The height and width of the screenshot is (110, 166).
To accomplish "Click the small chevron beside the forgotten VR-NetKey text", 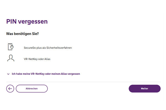I will [8, 74].
